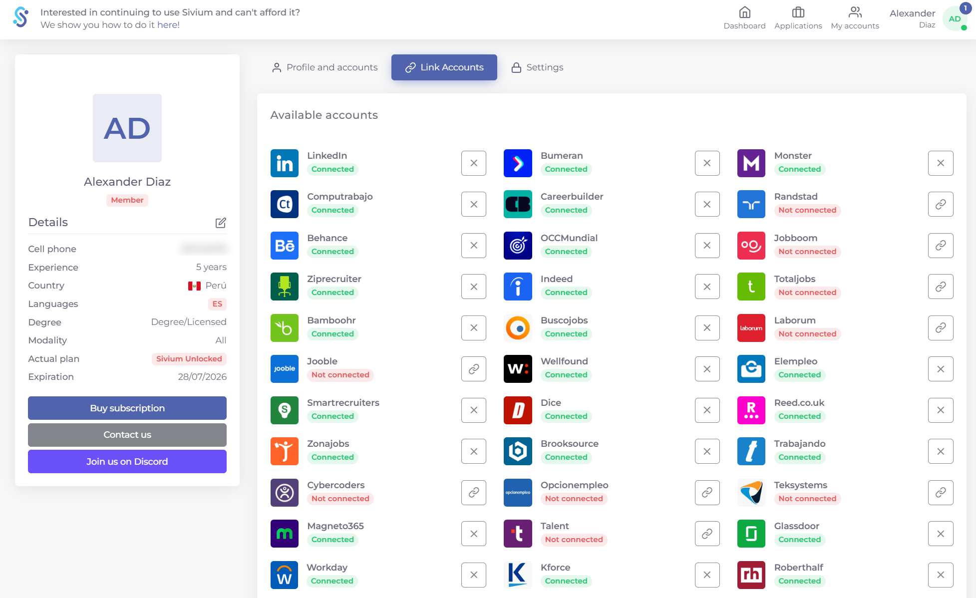976x598 pixels.
Task: Click the Zonajobs logo
Action: [285, 451]
